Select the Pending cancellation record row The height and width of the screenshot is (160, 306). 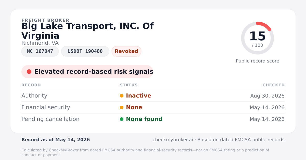pyautogui.click(x=153, y=119)
